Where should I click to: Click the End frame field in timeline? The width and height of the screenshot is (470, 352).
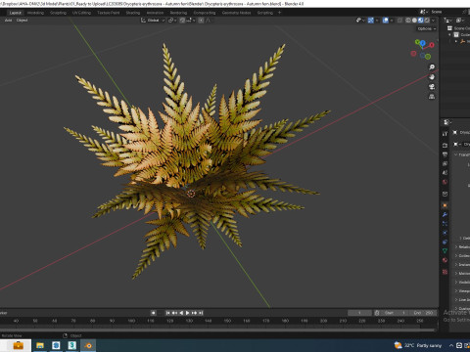click(x=423, y=313)
